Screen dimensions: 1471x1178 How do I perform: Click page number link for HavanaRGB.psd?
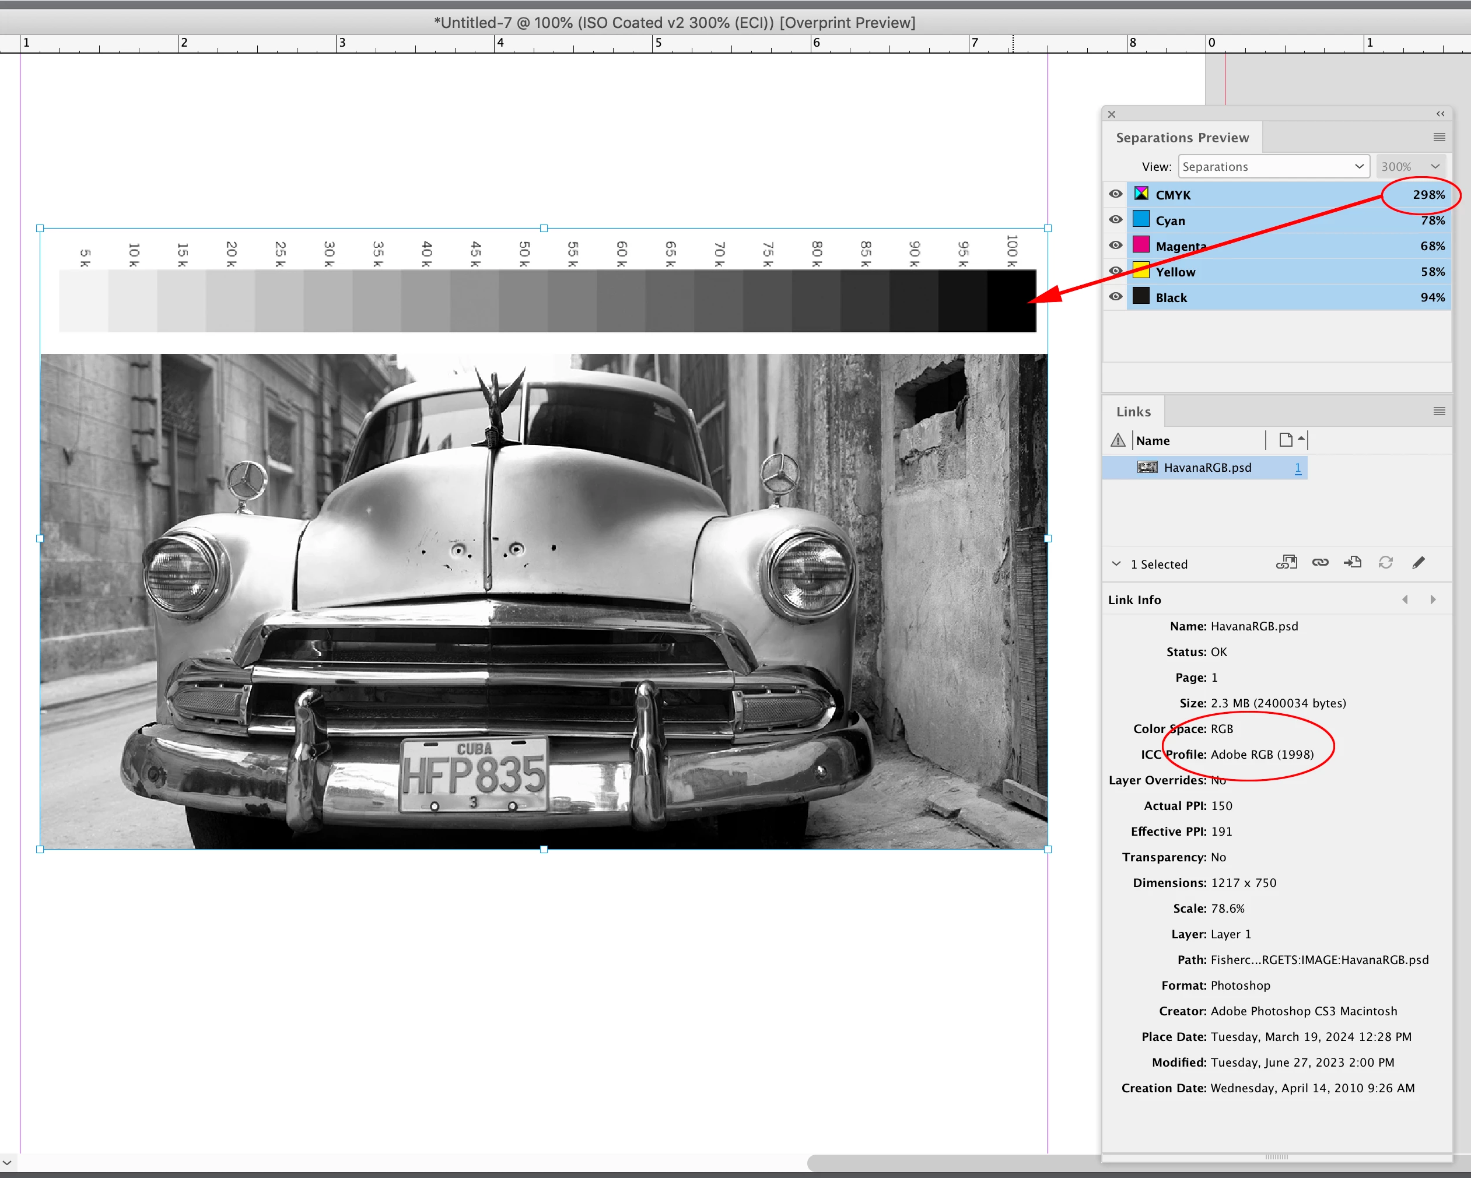(1297, 468)
